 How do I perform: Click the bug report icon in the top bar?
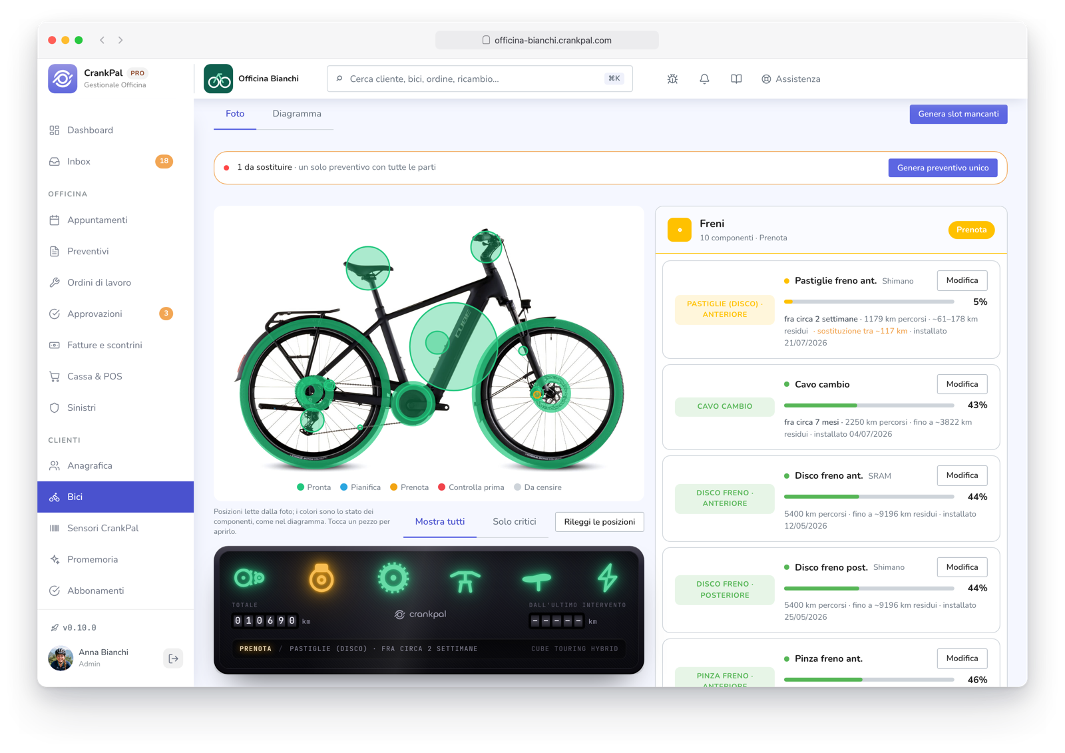tap(672, 79)
